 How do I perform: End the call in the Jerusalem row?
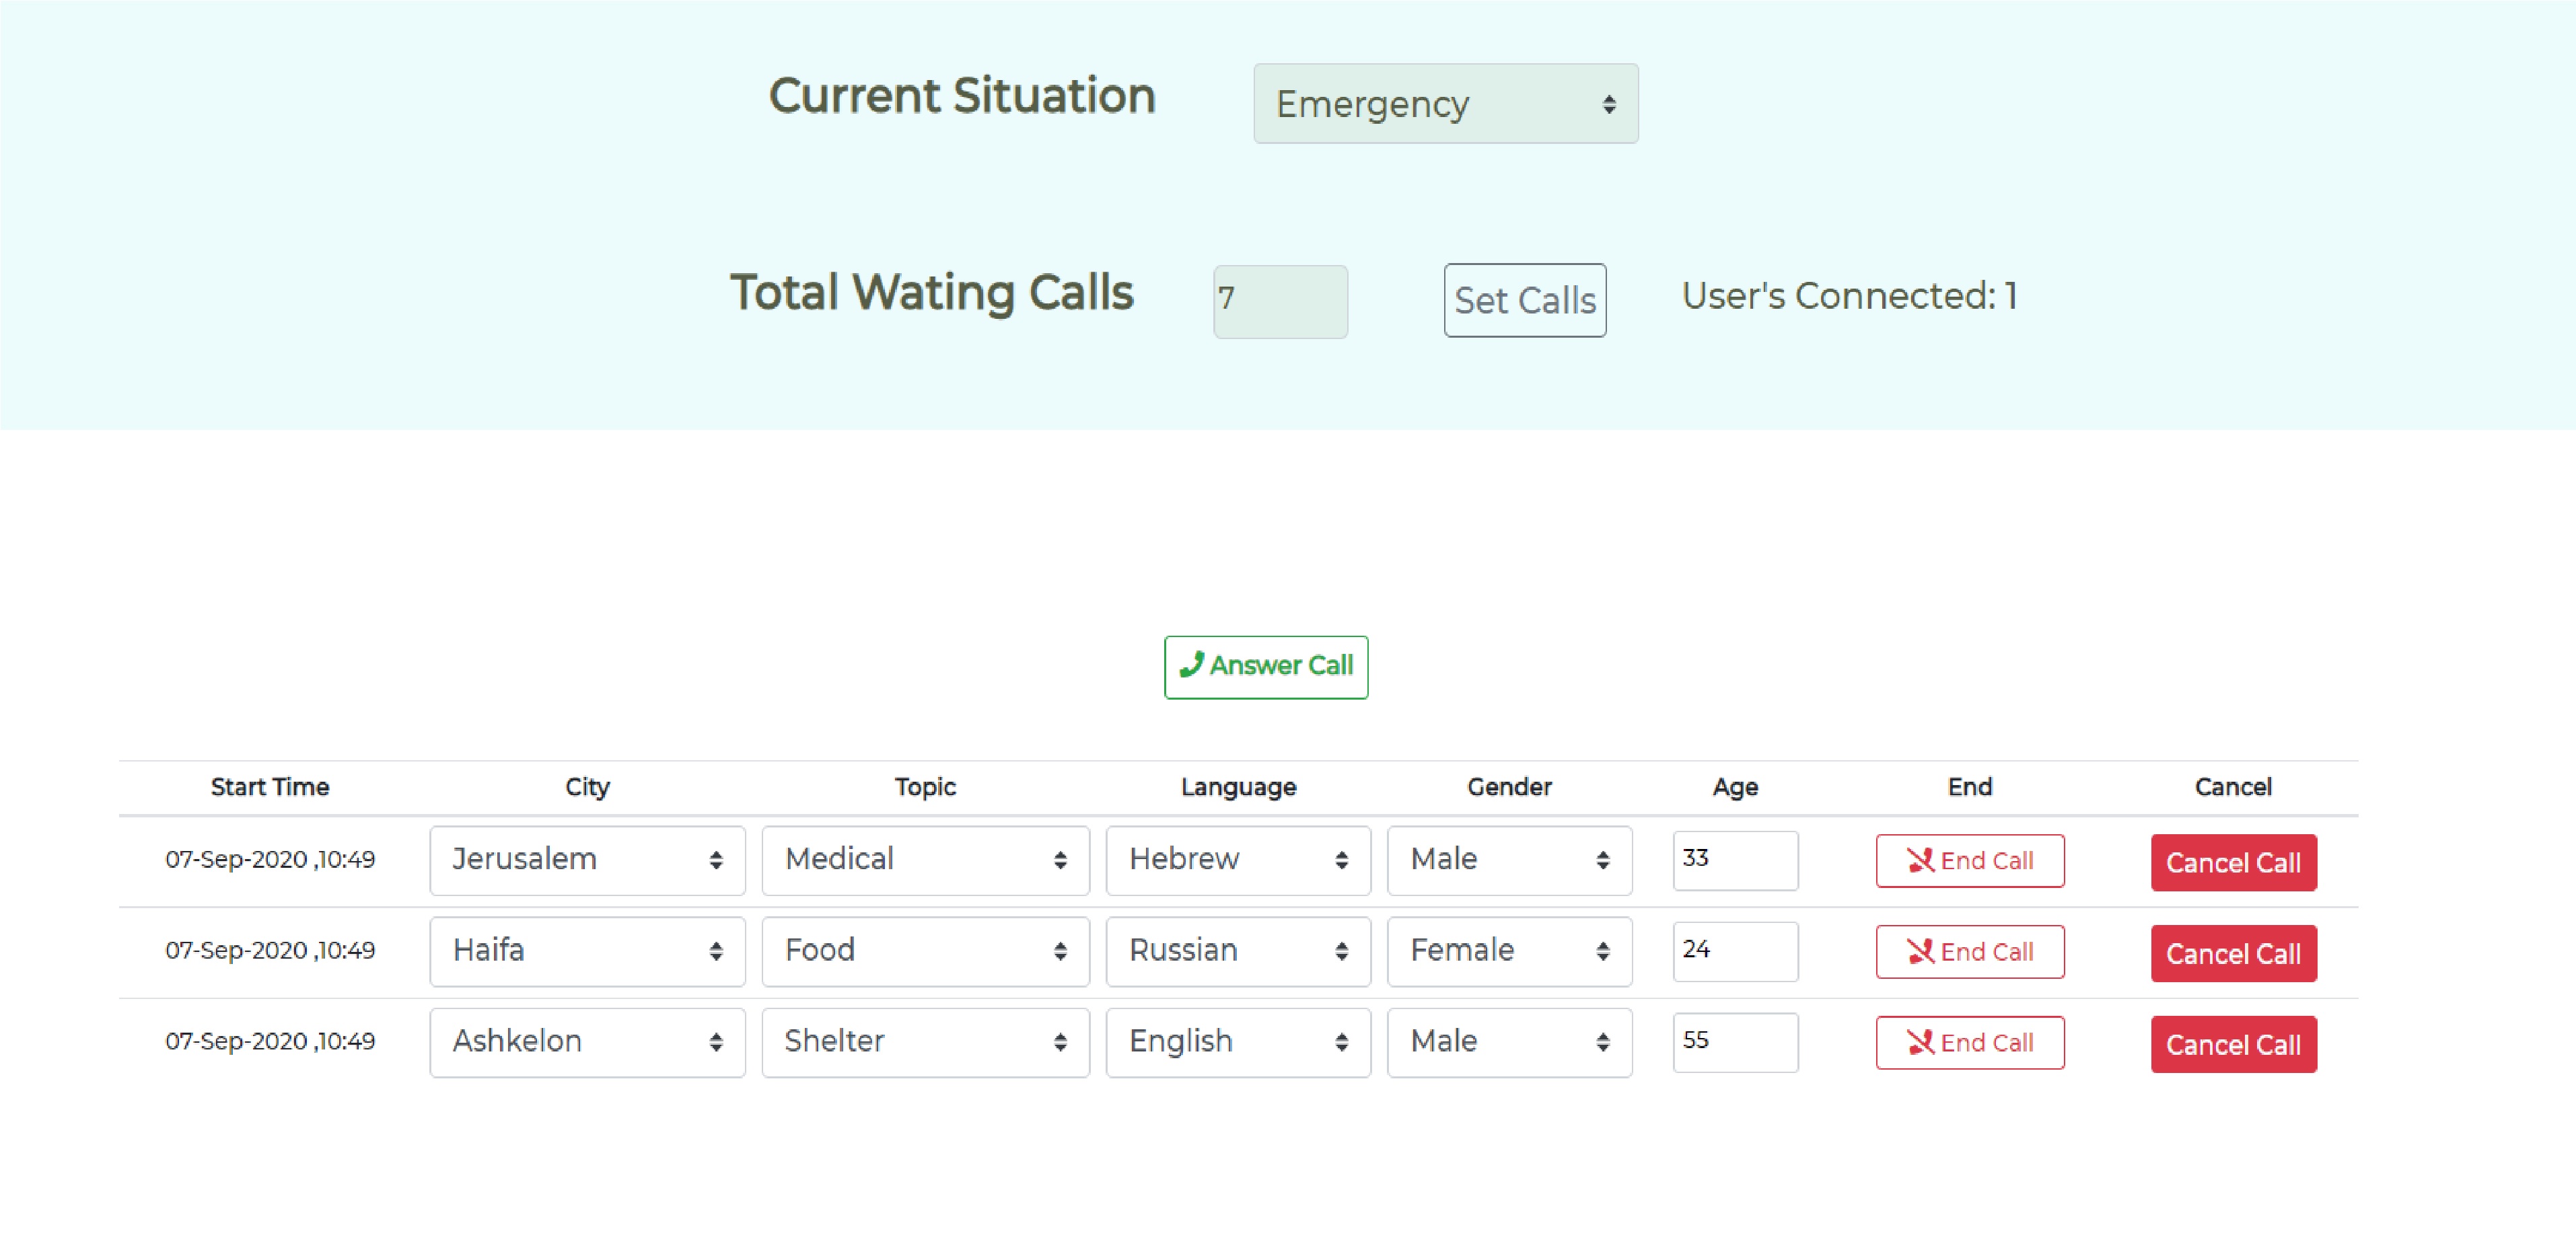coord(1970,861)
